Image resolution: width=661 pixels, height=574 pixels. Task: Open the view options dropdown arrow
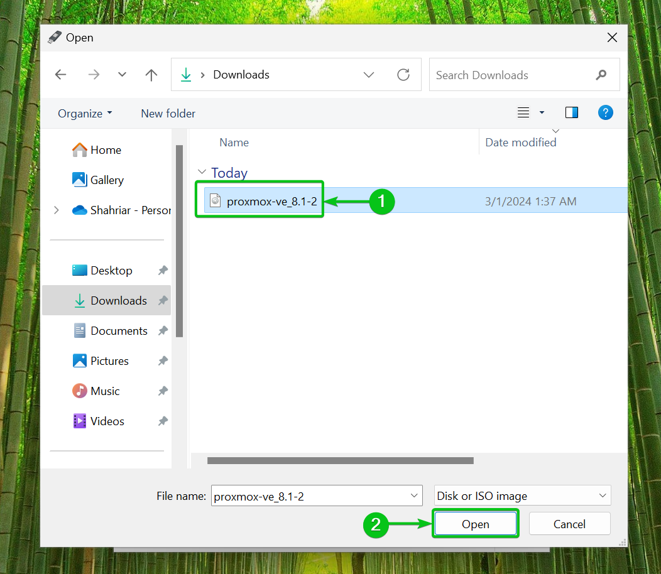coord(542,112)
